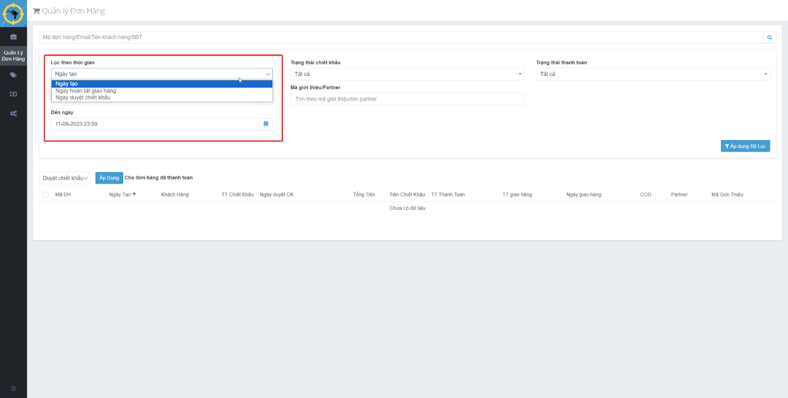Choose Ngày duyệt chiết khấu option
Viewport: 788px width, 398px height.
pyautogui.click(x=83, y=98)
